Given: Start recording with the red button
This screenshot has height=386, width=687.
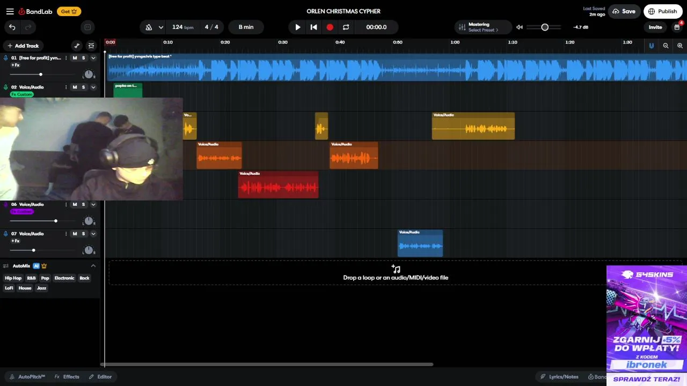Looking at the screenshot, I should pos(330,27).
